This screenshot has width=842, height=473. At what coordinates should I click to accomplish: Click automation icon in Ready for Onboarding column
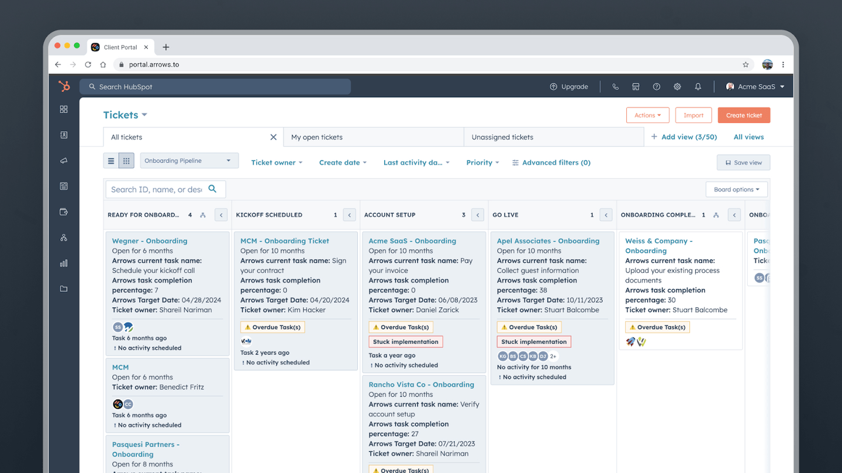(x=203, y=215)
